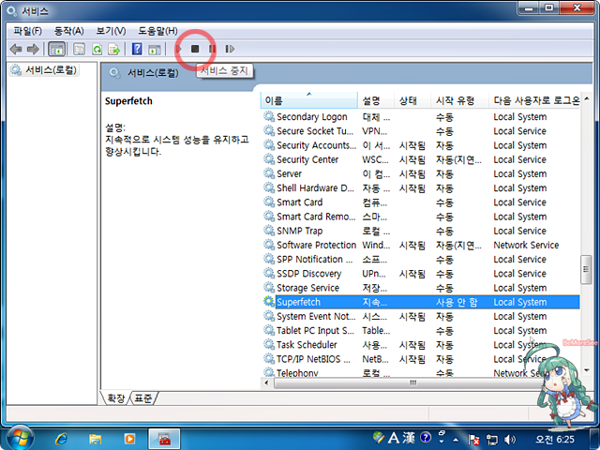Click the Refresh toolbar icon

(x=97, y=49)
